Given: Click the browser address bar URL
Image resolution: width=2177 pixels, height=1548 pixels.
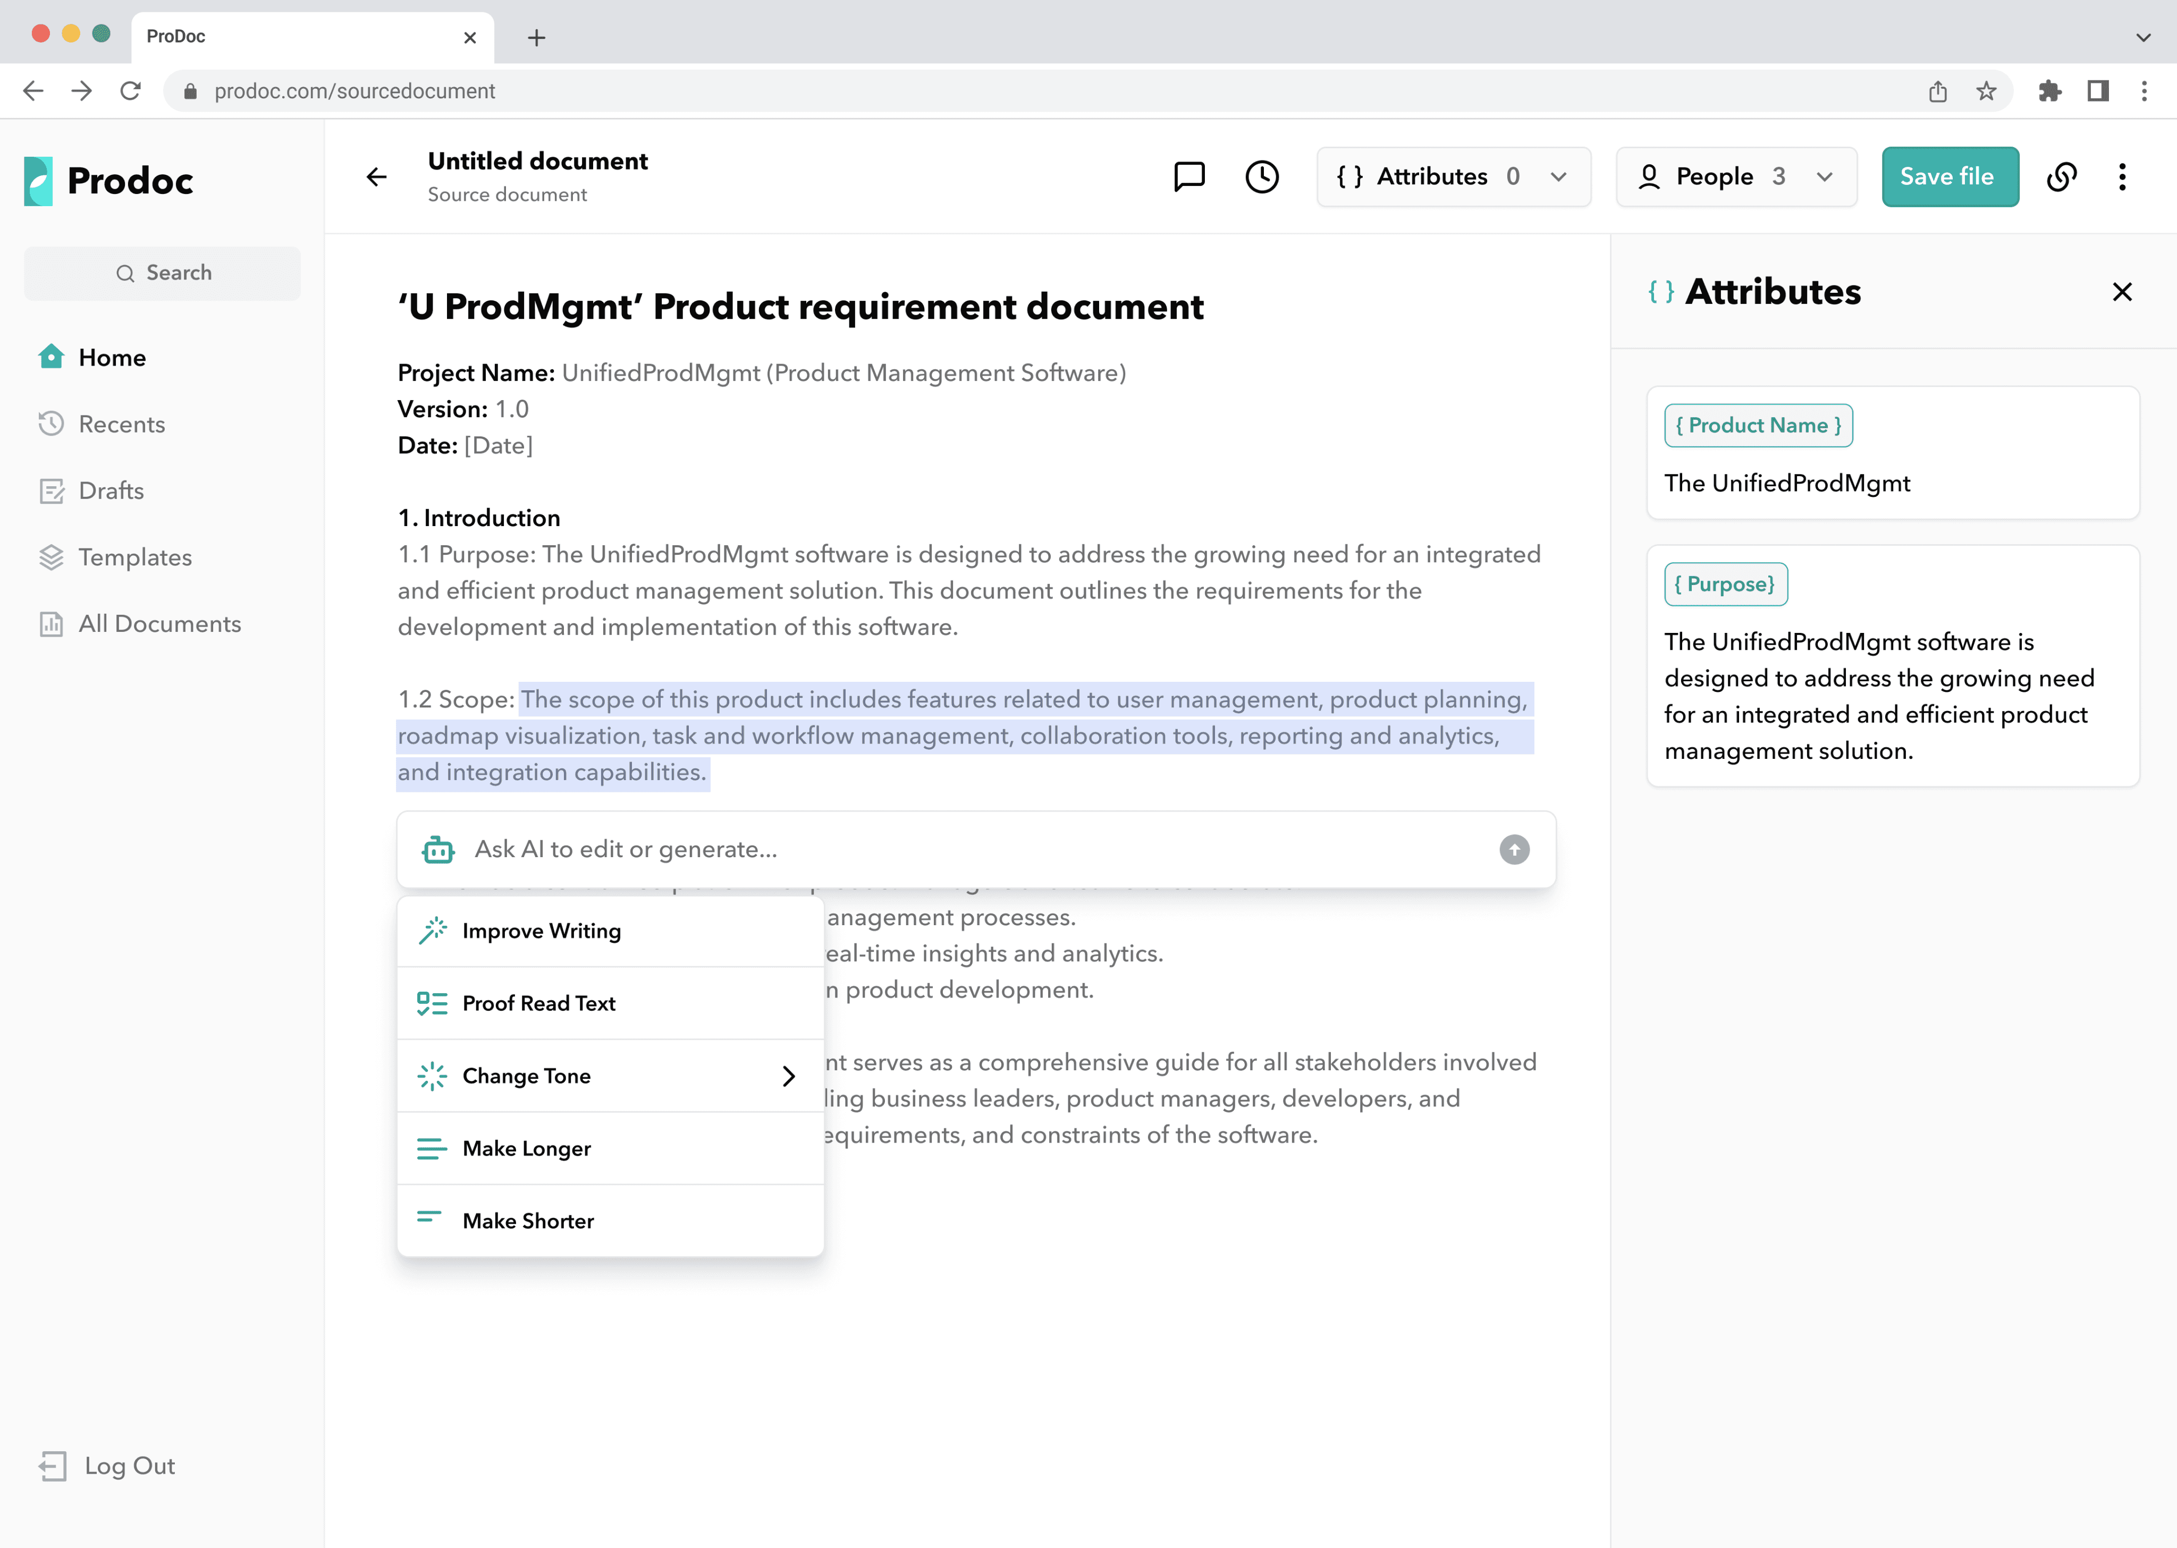Looking at the screenshot, I should coord(355,90).
